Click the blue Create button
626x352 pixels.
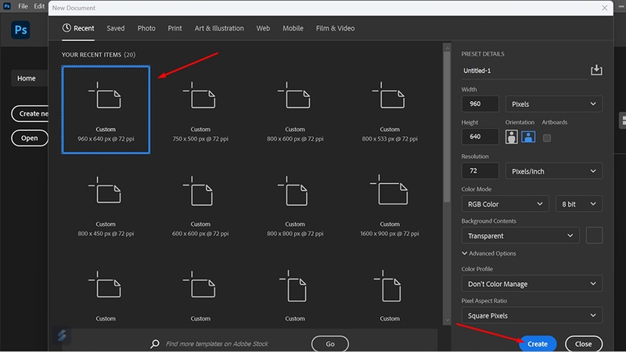tap(538, 343)
